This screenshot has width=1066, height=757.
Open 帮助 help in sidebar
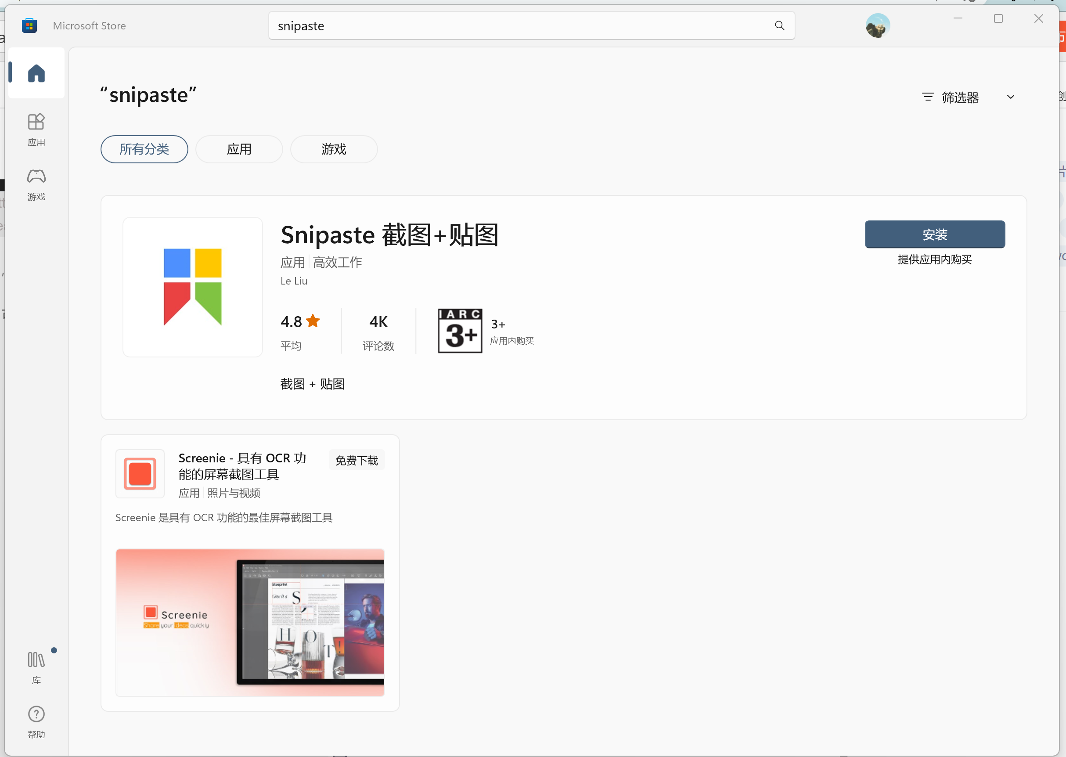coord(36,721)
